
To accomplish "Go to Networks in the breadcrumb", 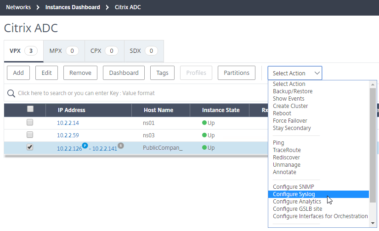I will [x=18, y=7].
